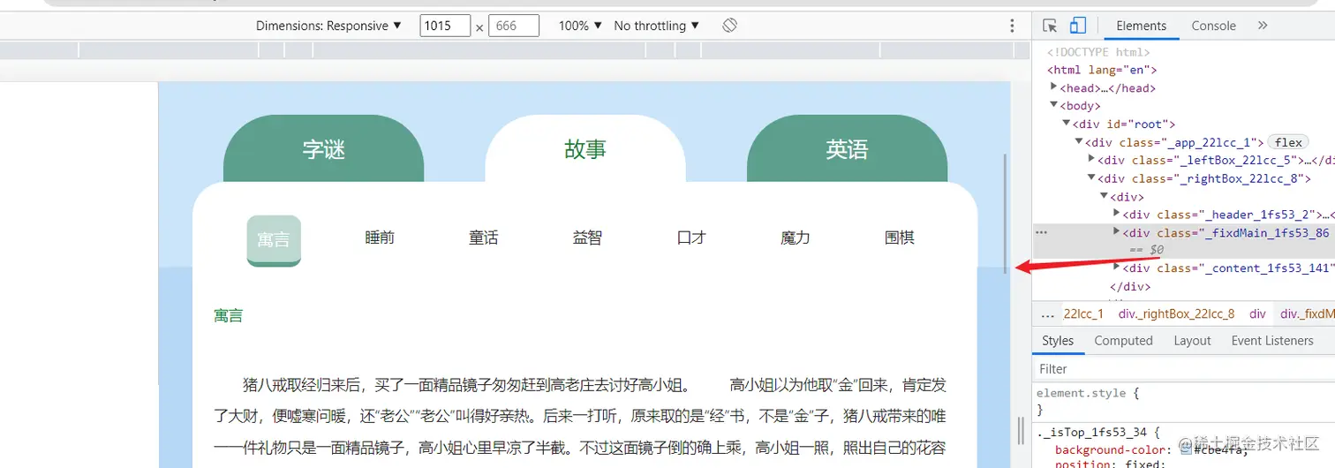Screen dimensions: 1335x468
Task: Open the Computed pane tab
Action: tap(1123, 341)
